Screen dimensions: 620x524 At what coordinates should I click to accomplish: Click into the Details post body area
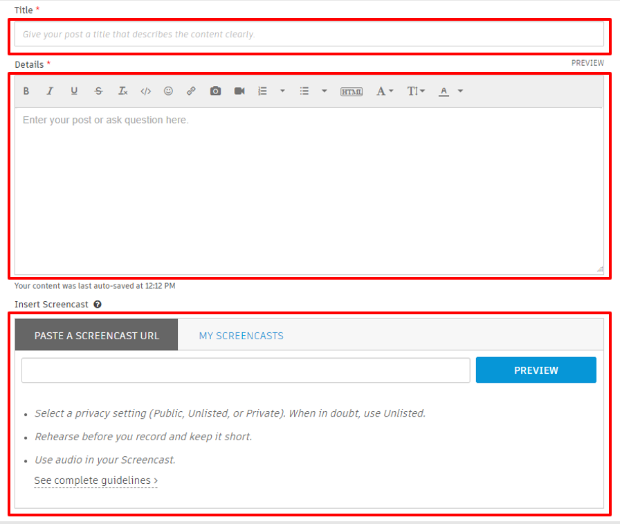[x=309, y=190]
